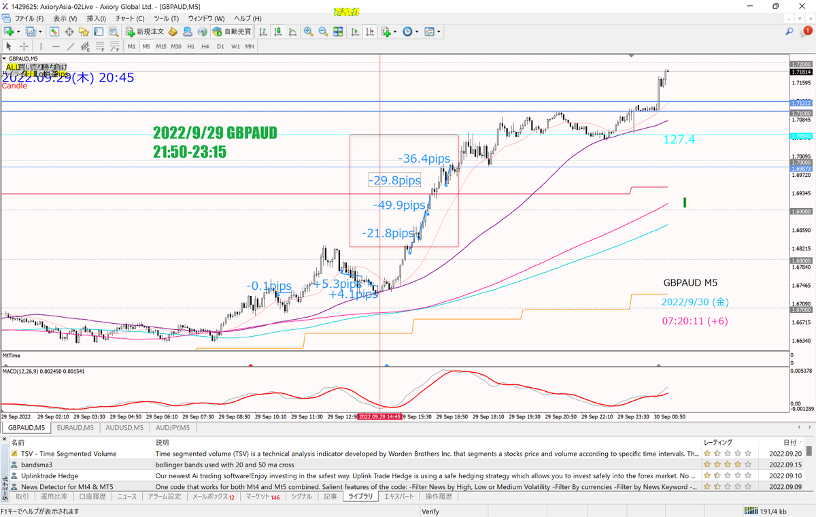Screen dimensions: 816x517
Task: Select the Horizontal Line drawing tool
Action: pyautogui.click(x=56, y=46)
